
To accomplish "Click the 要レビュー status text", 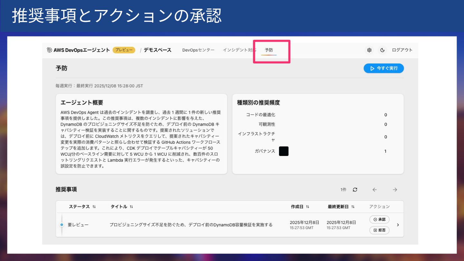I will click(x=78, y=225).
